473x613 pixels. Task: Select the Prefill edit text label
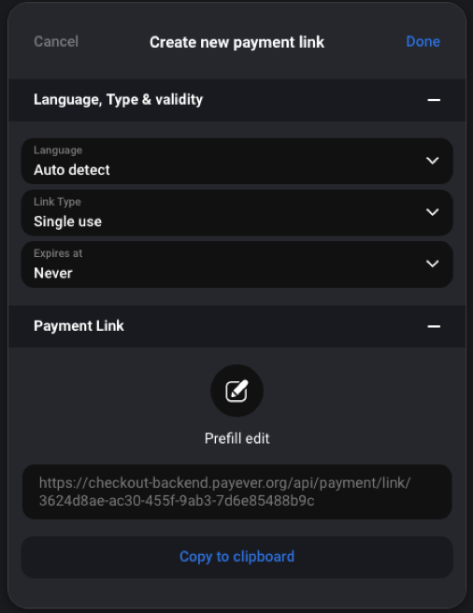pos(236,438)
